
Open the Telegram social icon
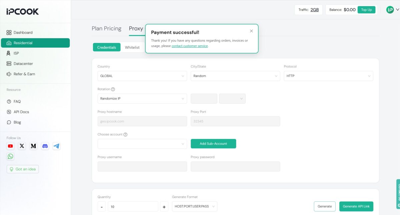point(57,146)
